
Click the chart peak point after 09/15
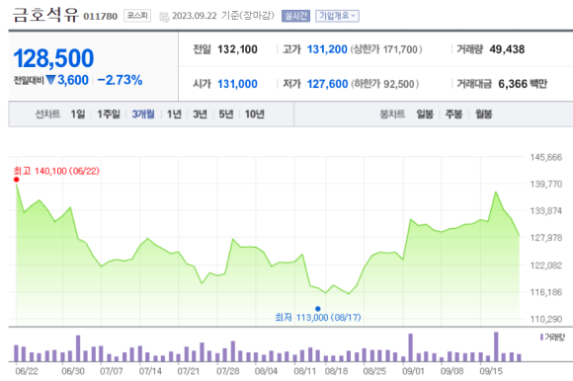496,191
